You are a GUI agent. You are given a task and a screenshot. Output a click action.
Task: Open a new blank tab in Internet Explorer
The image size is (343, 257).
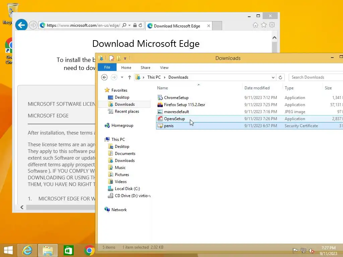point(217,26)
